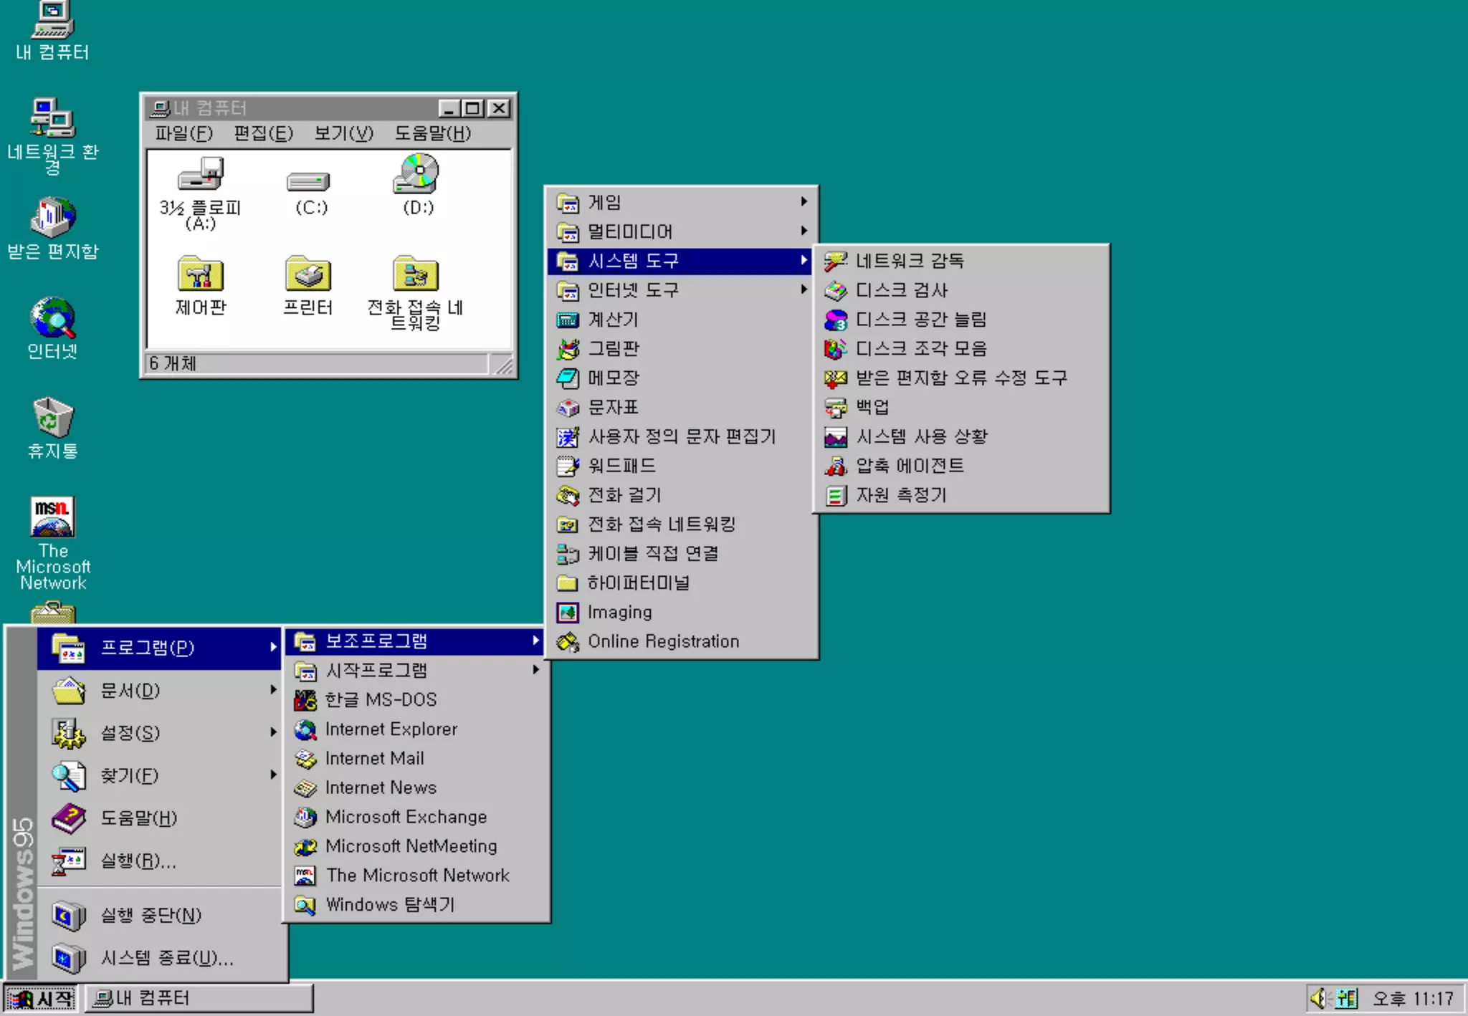
Task: Launch 한글 MS-DOS prompt
Action: 417,699
